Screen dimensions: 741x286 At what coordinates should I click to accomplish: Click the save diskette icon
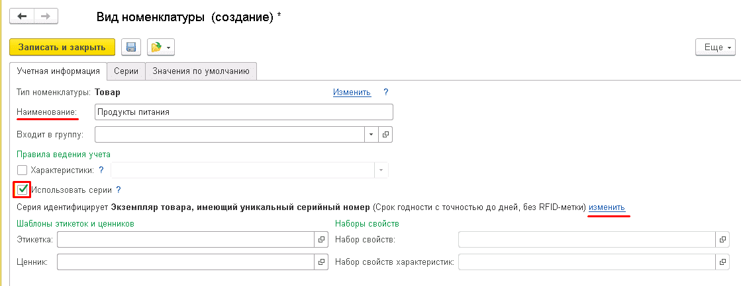[131, 47]
